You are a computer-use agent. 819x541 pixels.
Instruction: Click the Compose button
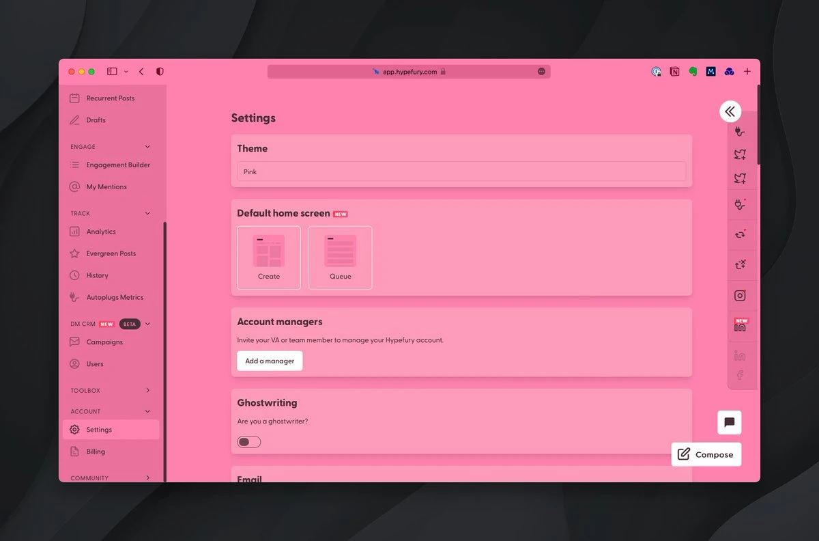coord(706,454)
